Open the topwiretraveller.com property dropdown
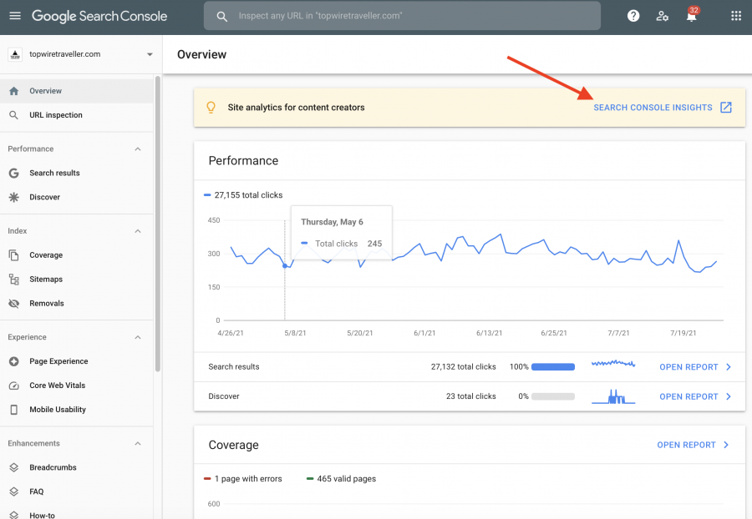Image resolution: width=752 pixels, height=519 pixels. (150, 54)
